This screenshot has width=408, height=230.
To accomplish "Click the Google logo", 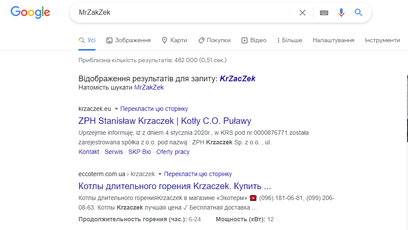I will tap(30, 12).
